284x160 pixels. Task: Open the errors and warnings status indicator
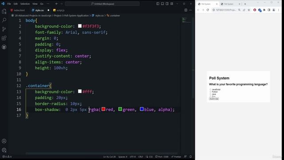pyautogui.click(x=7, y=156)
